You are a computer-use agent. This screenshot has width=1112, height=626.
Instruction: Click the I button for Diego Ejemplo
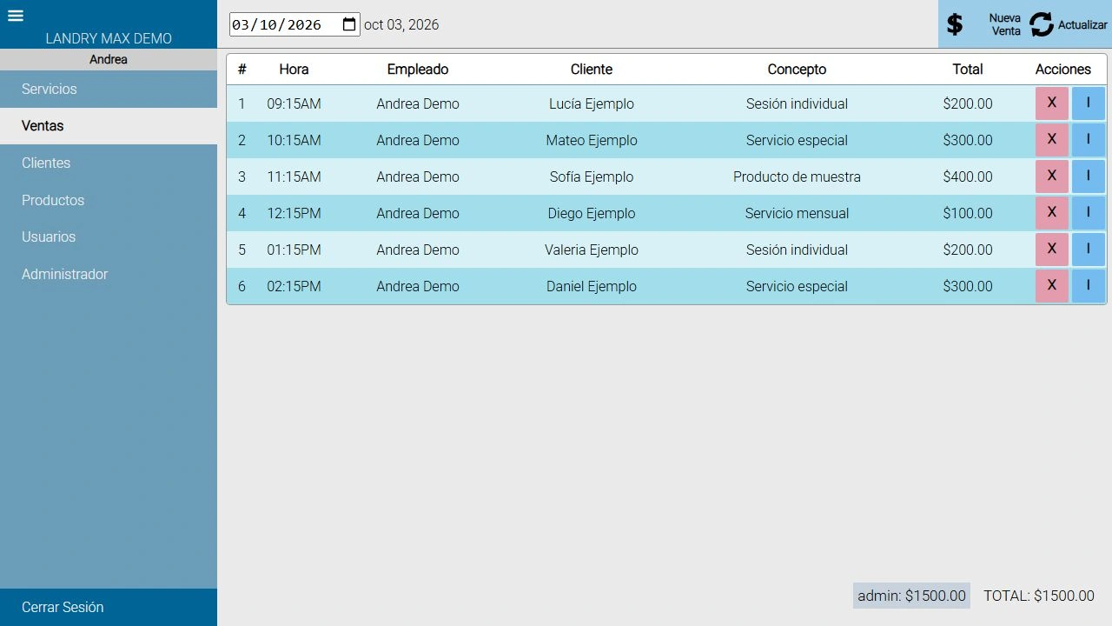pyautogui.click(x=1088, y=213)
